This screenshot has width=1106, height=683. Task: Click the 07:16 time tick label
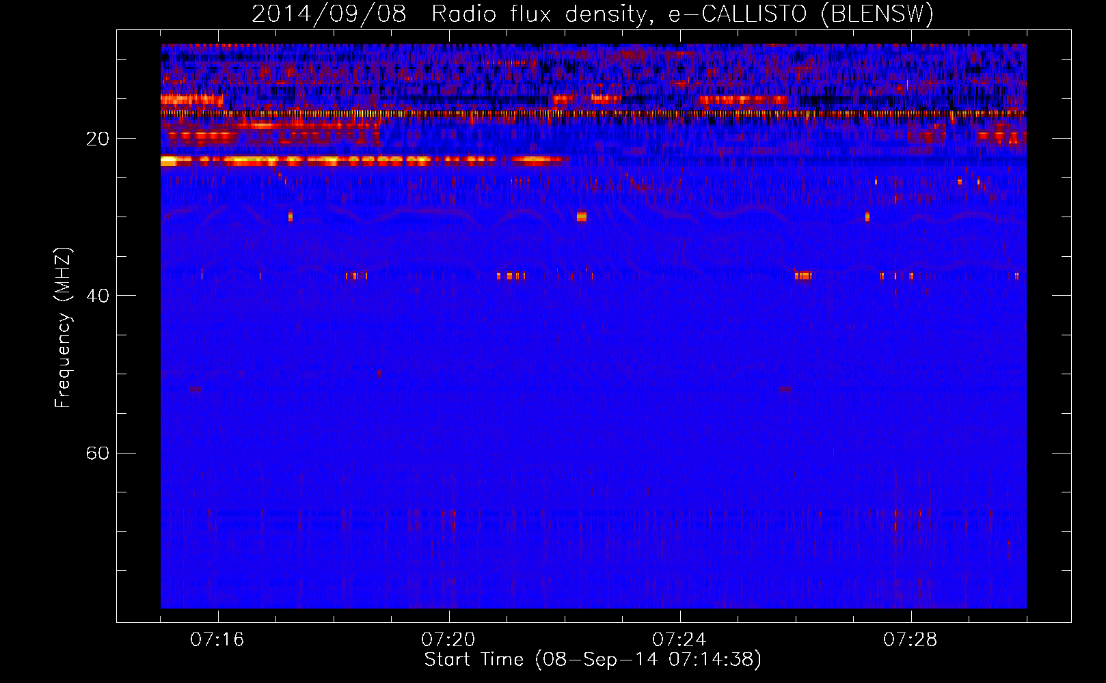[217, 640]
